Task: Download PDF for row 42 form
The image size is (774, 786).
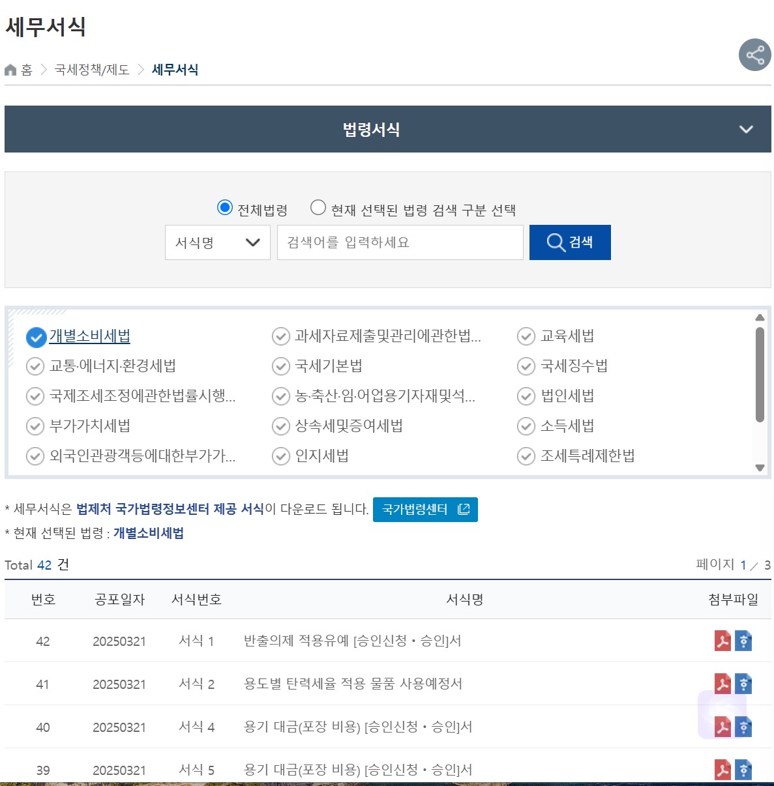Action: pos(722,641)
